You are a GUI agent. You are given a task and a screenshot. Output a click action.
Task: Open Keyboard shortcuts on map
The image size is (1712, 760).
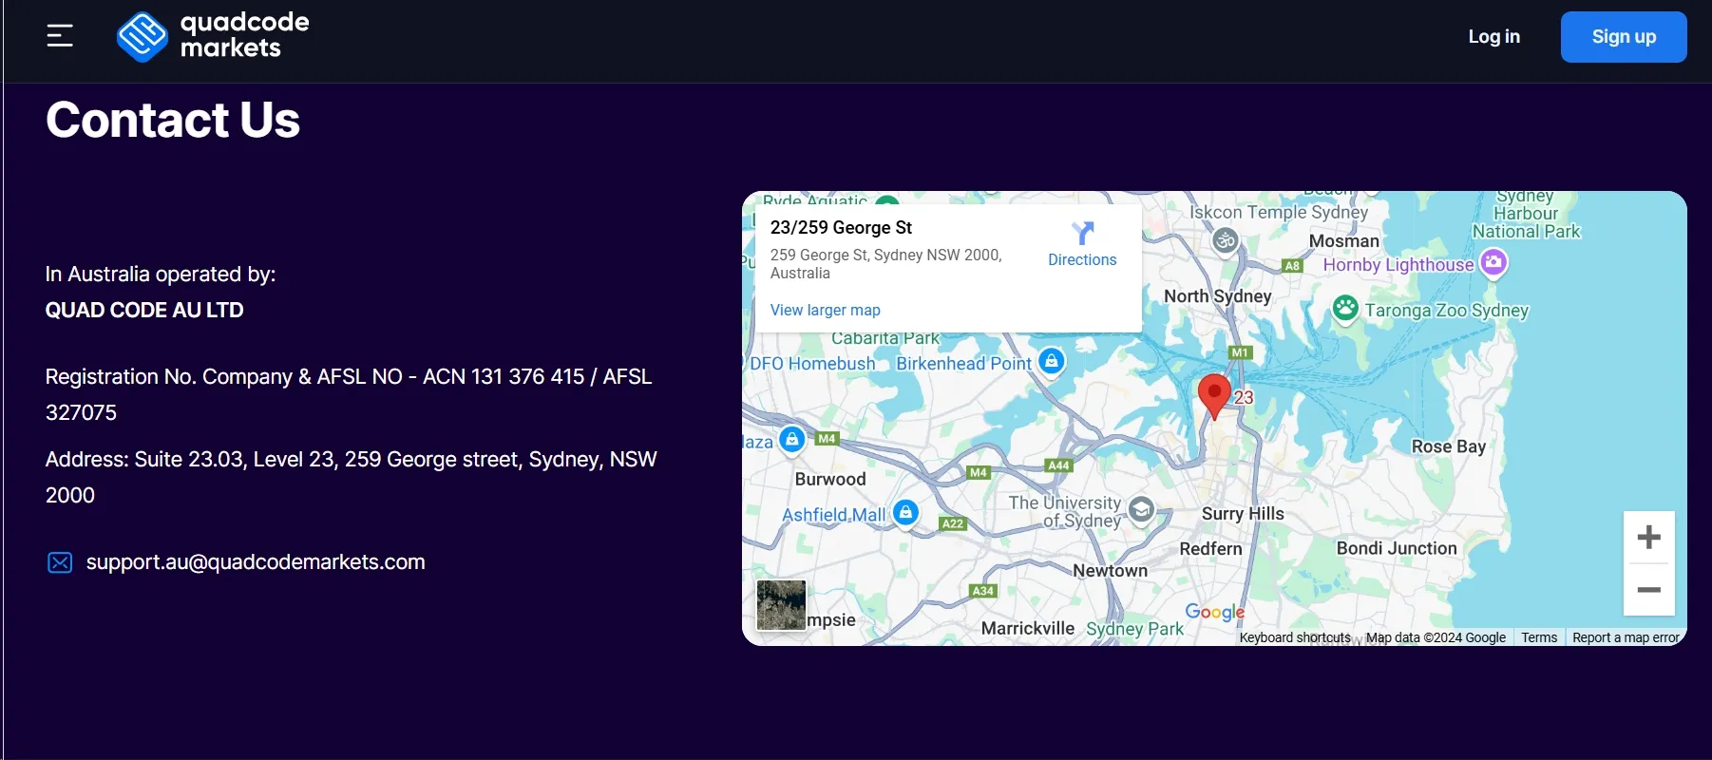tap(1295, 637)
